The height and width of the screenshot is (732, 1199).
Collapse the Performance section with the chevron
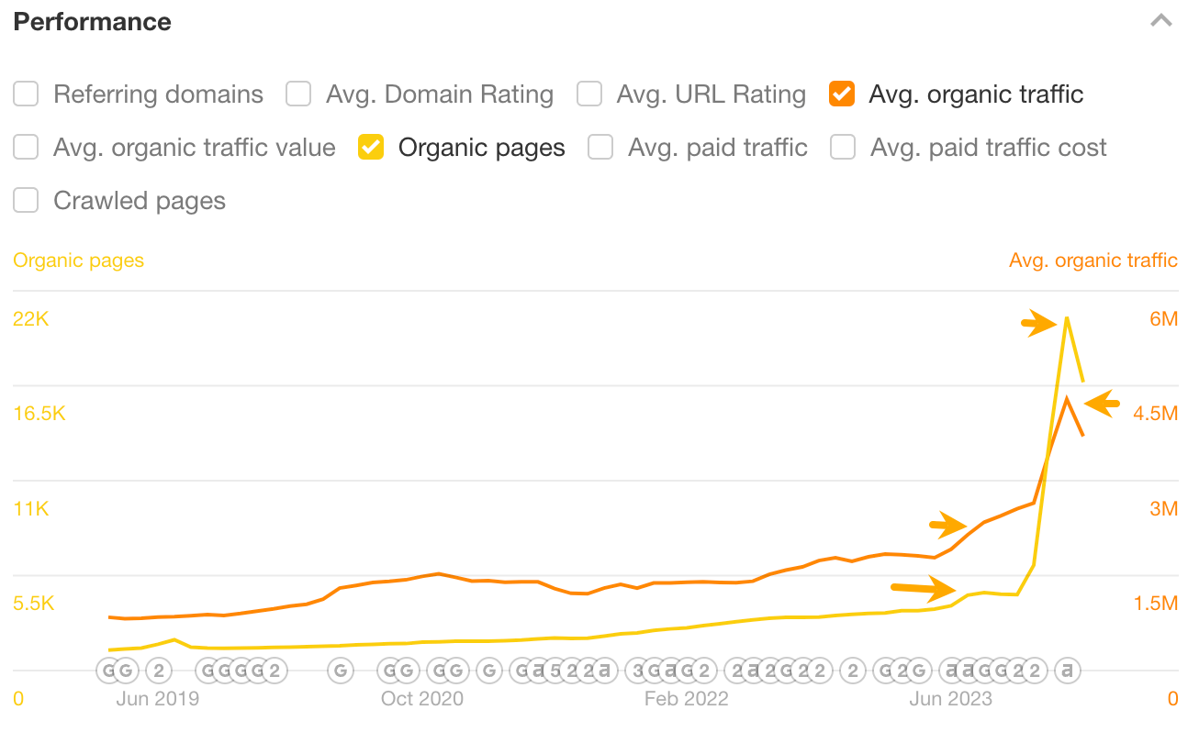coord(1163,18)
